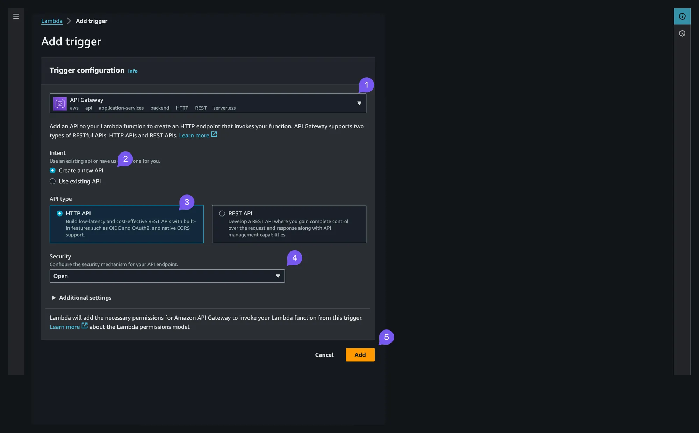This screenshot has width=699, height=433.
Task: Click the Intent section label
Action: point(58,153)
